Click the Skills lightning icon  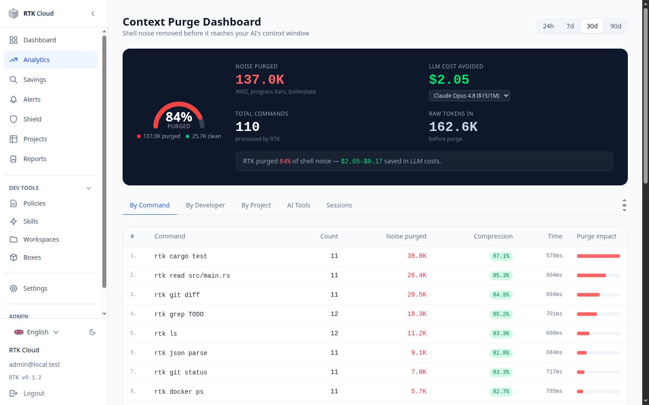(x=14, y=221)
